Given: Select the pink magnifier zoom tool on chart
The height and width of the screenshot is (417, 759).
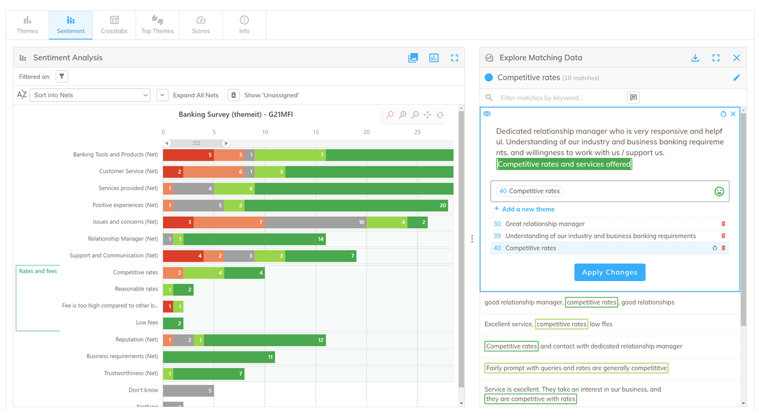Looking at the screenshot, I should (x=390, y=115).
